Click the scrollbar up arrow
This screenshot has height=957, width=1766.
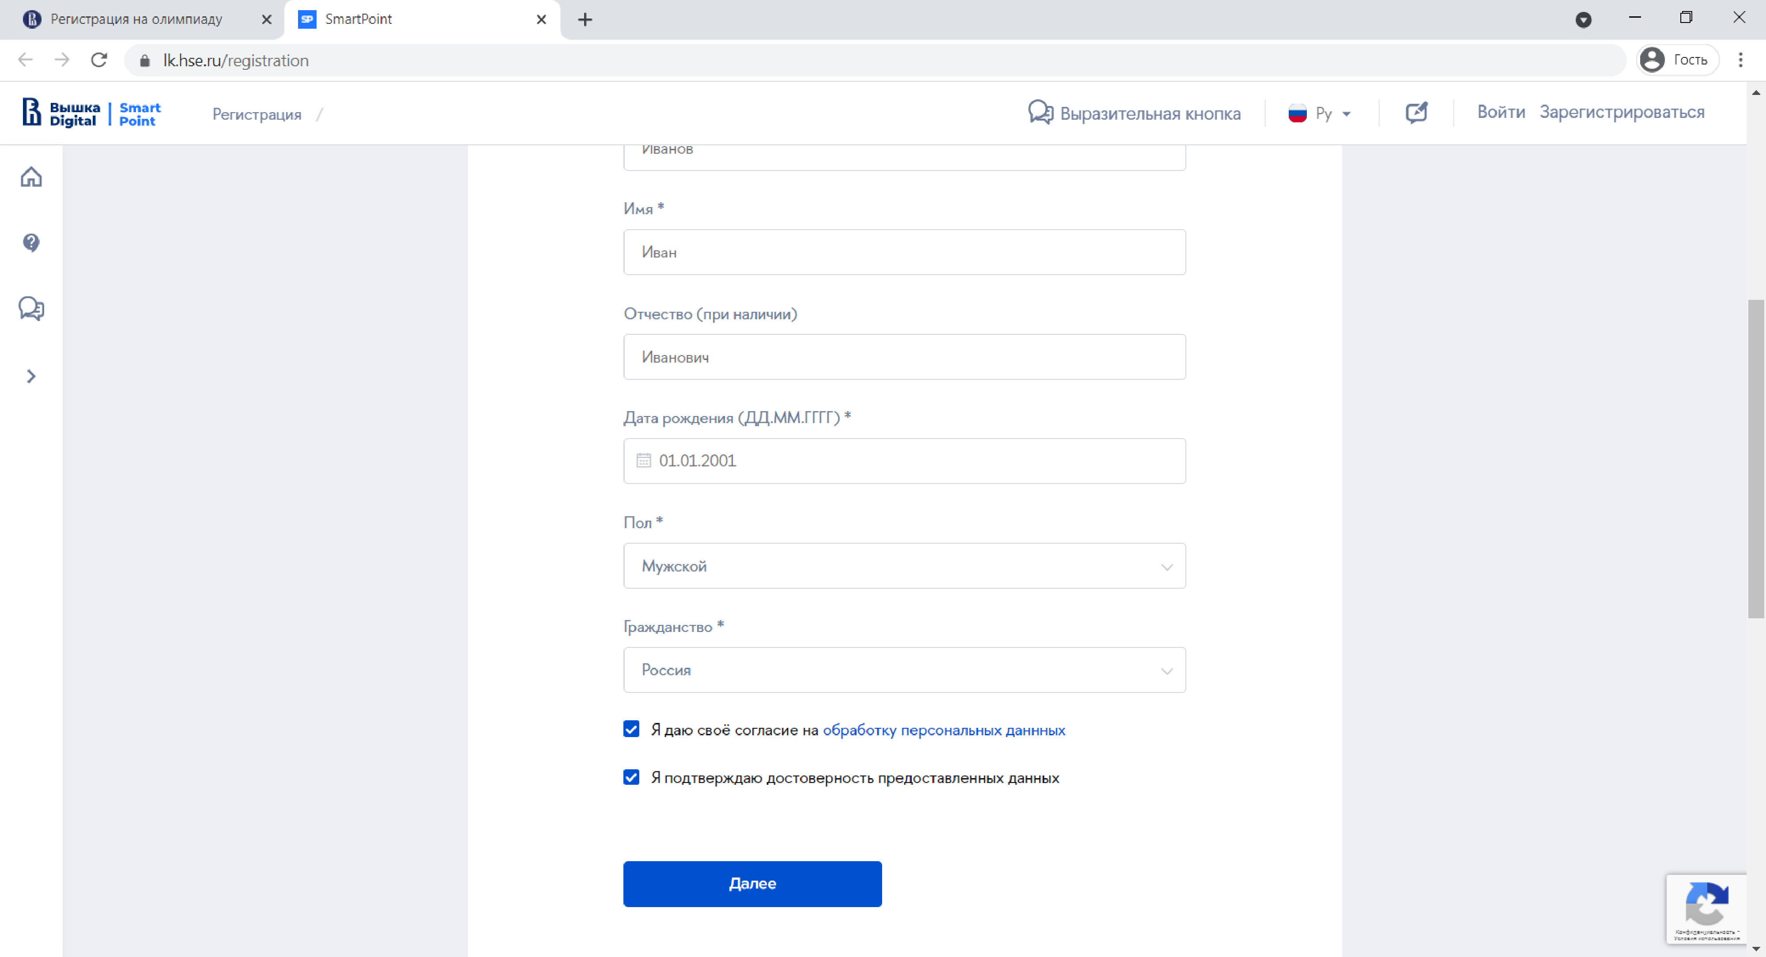coord(1756,93)
